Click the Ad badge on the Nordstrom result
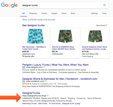 24,81
